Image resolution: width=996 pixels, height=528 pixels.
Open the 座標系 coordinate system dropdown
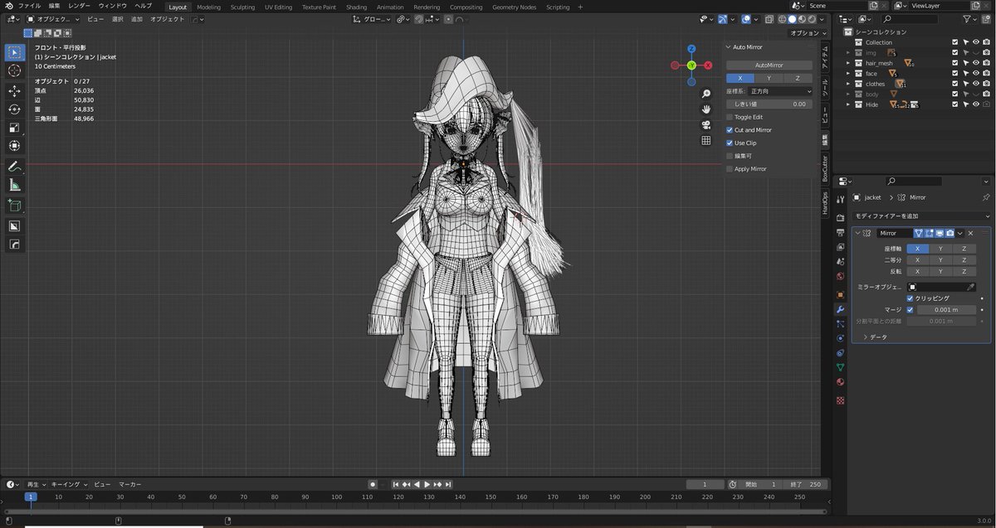[779, 91]
